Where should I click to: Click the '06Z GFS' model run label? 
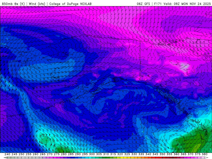[x=143, y=4]
